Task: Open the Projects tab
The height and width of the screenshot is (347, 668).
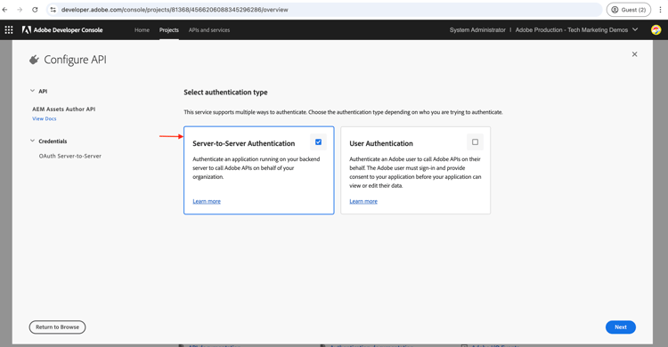Action: pos(168,29)
